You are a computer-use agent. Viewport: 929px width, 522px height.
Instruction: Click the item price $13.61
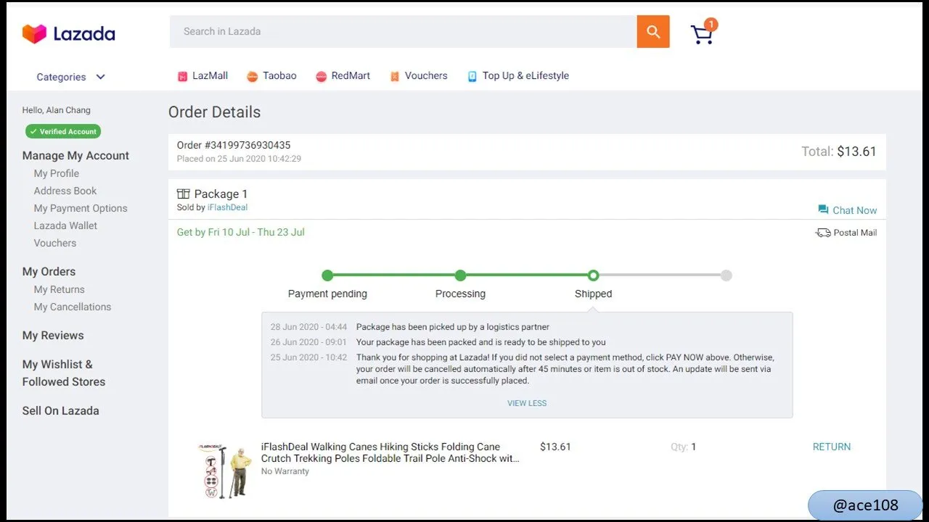click(556, 447)
